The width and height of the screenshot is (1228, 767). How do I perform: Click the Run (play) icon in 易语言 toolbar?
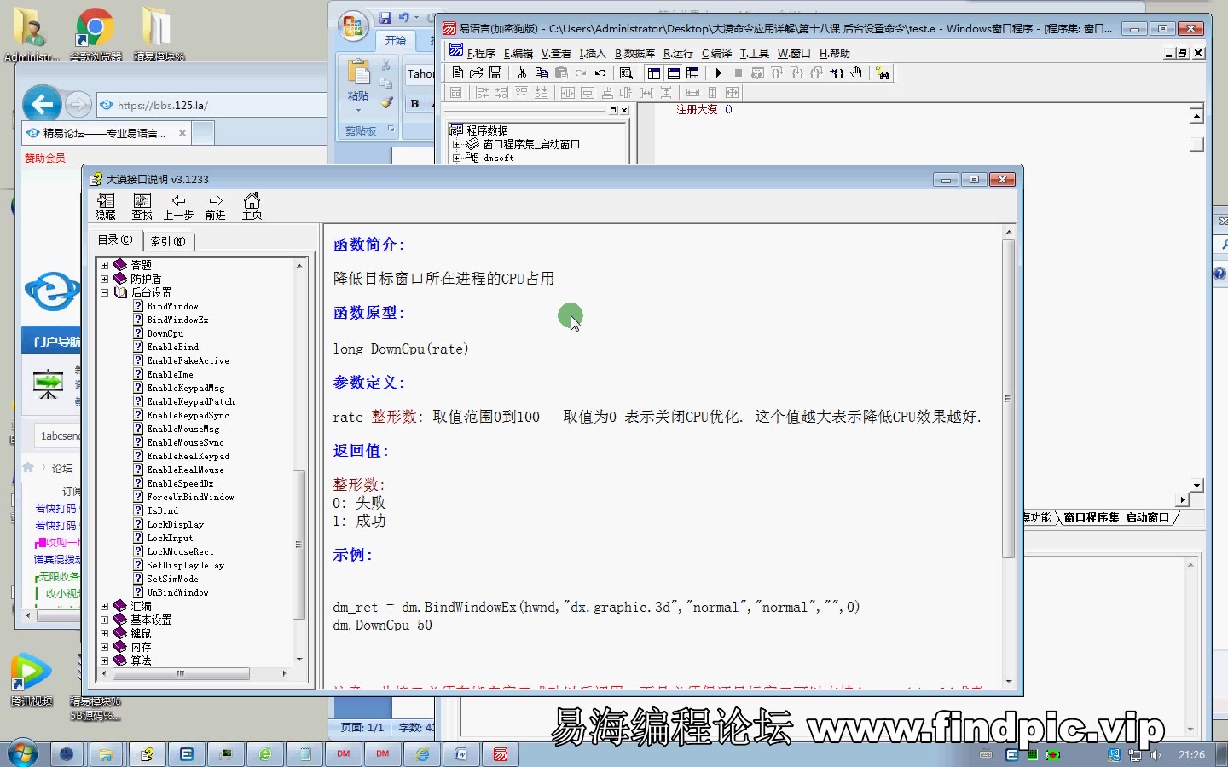pyautogui.click(x=719, y=73)
